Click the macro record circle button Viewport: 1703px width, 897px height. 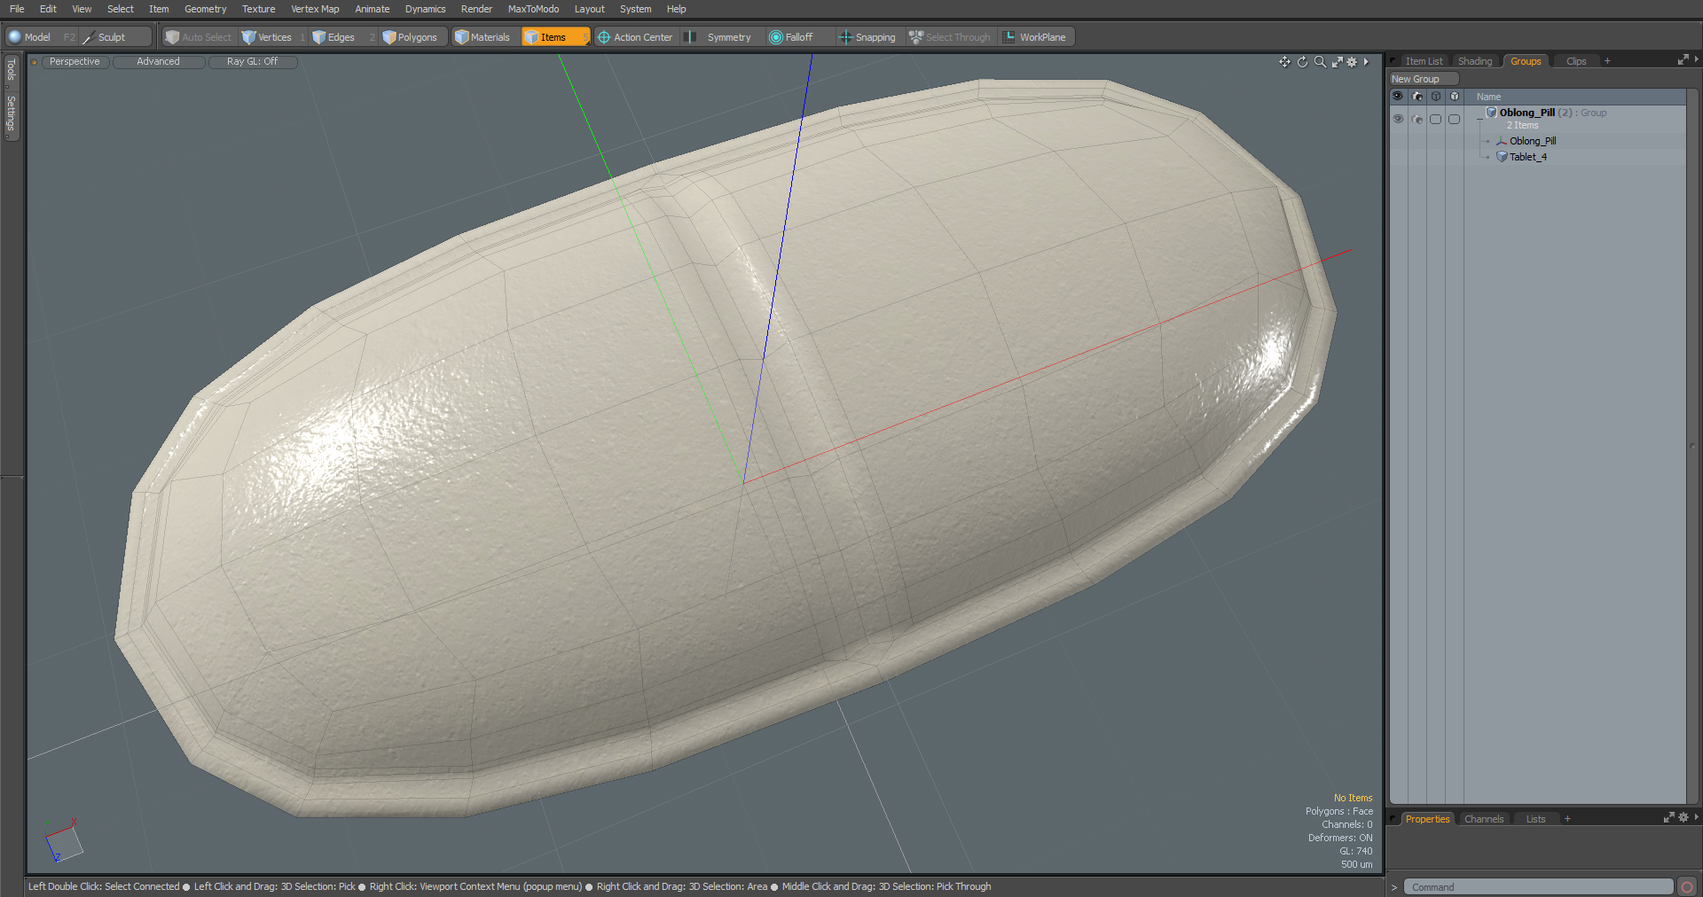click(1687, 887)
